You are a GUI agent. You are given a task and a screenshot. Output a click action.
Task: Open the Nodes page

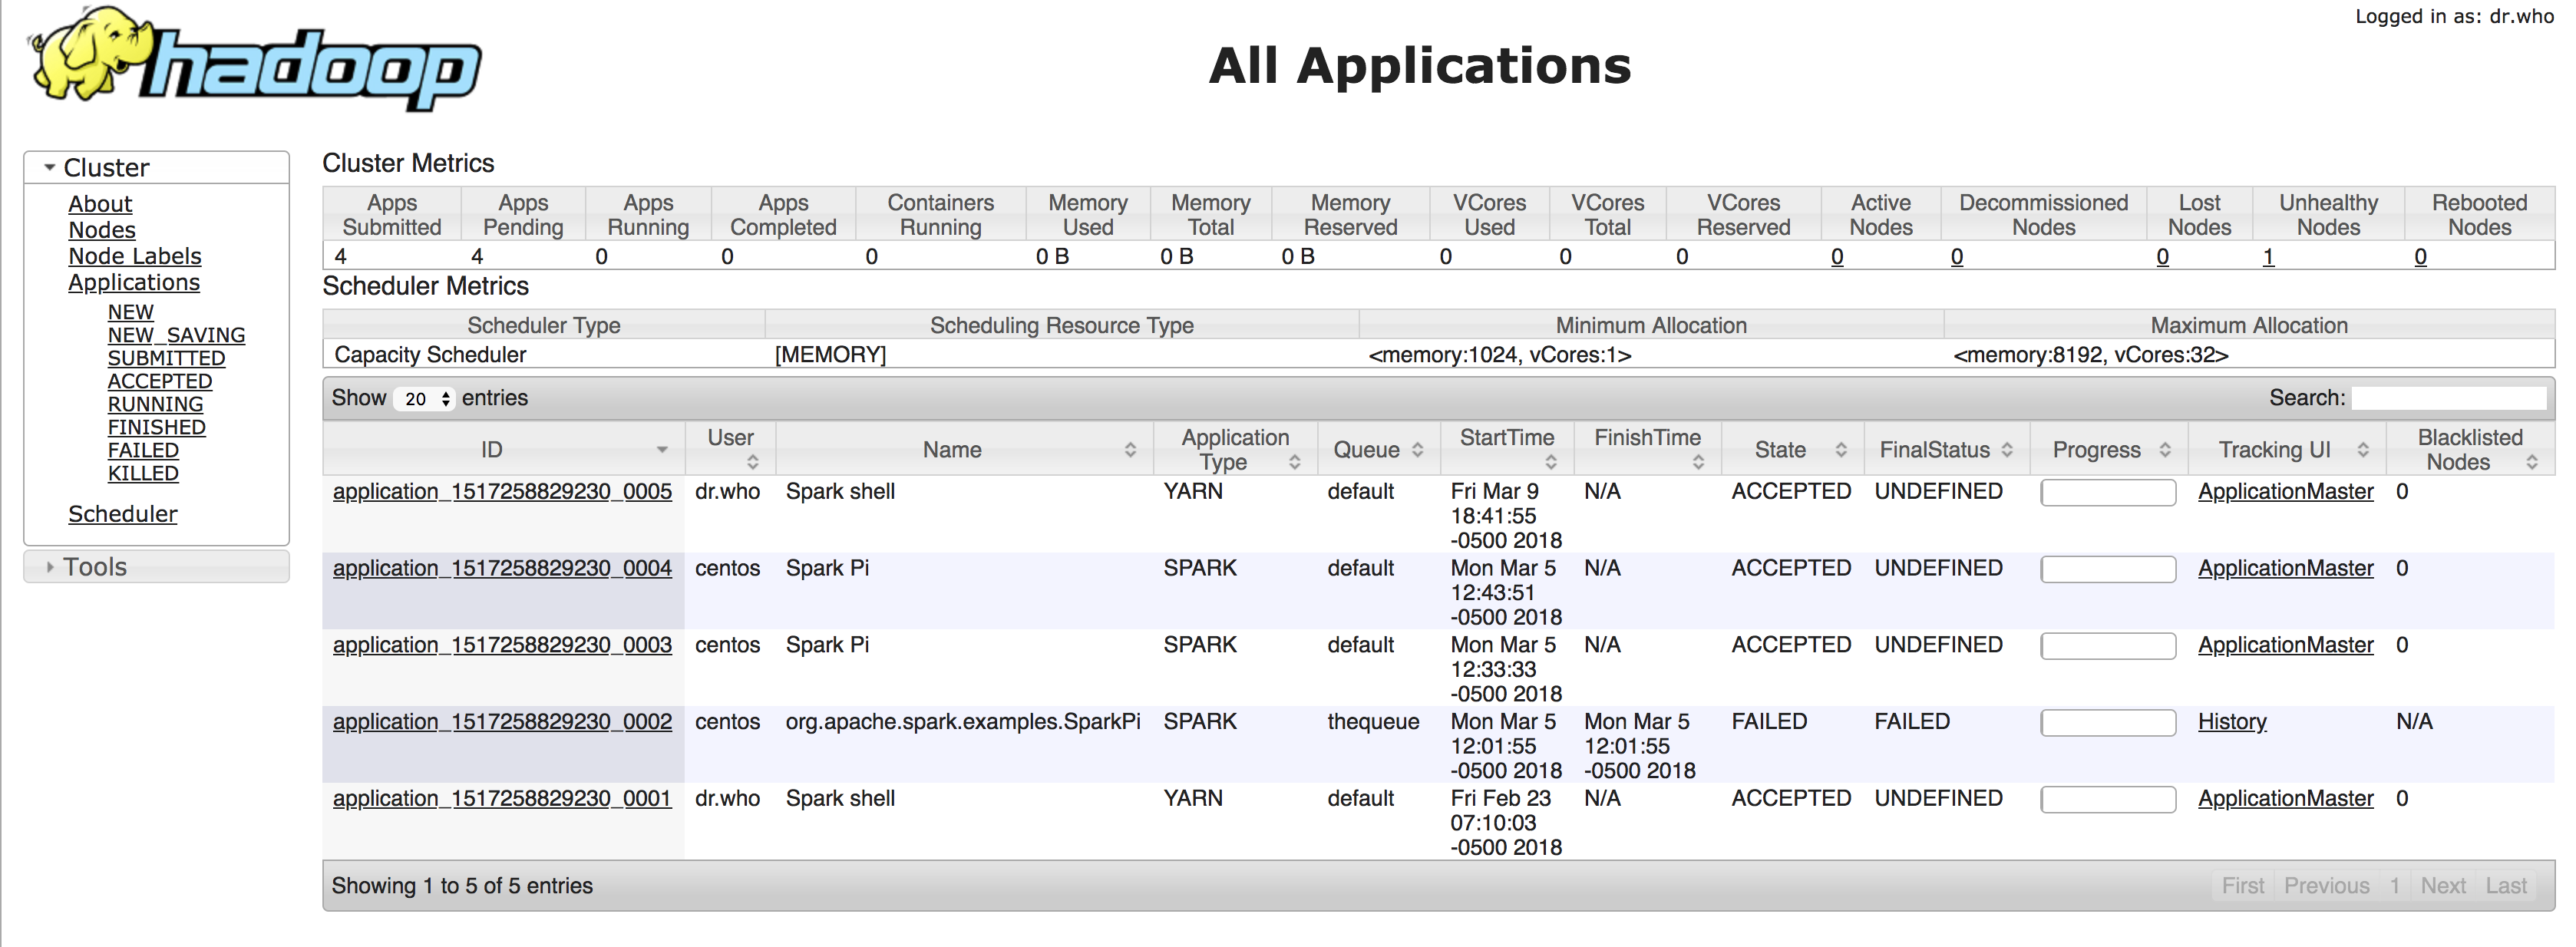[102, 230]
